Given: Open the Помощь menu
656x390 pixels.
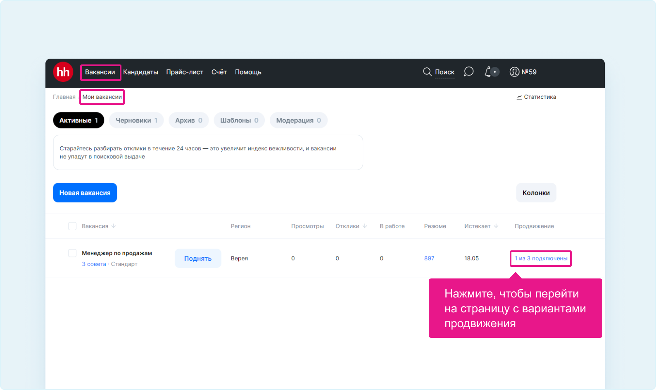Looking at the screenshot, I should [x=248, y=72].
